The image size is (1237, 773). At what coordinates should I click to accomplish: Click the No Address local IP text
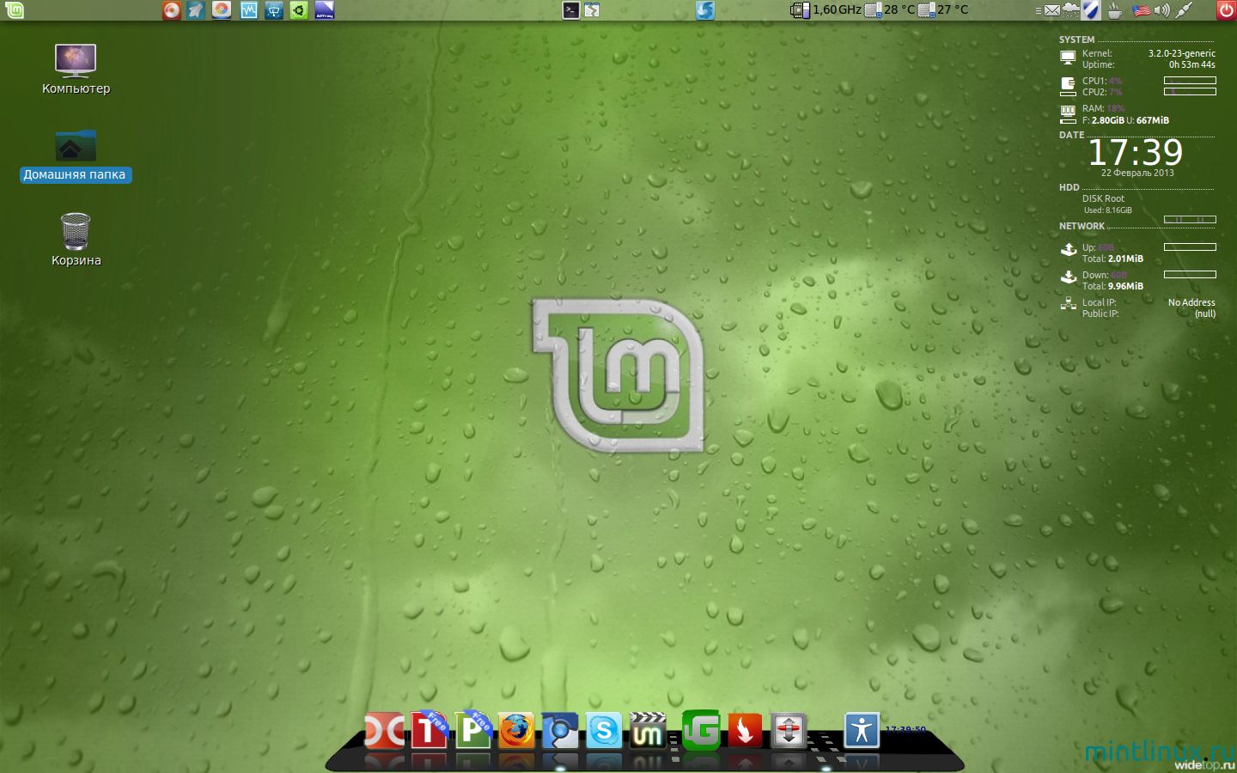click(1191, 302)
